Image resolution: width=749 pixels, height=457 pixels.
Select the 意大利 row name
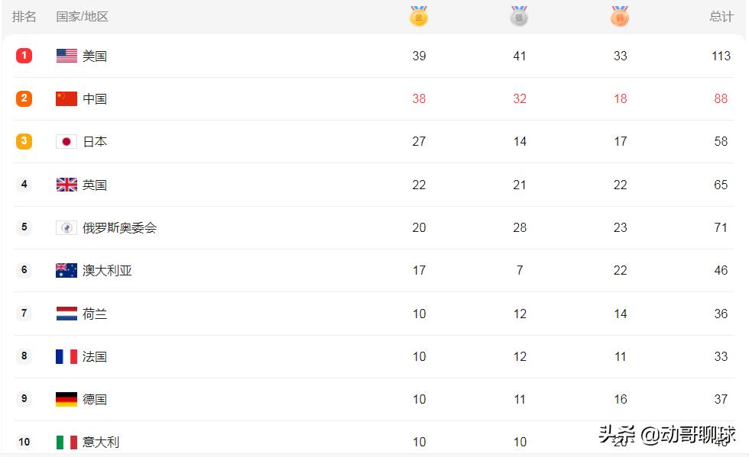point(101,443)
